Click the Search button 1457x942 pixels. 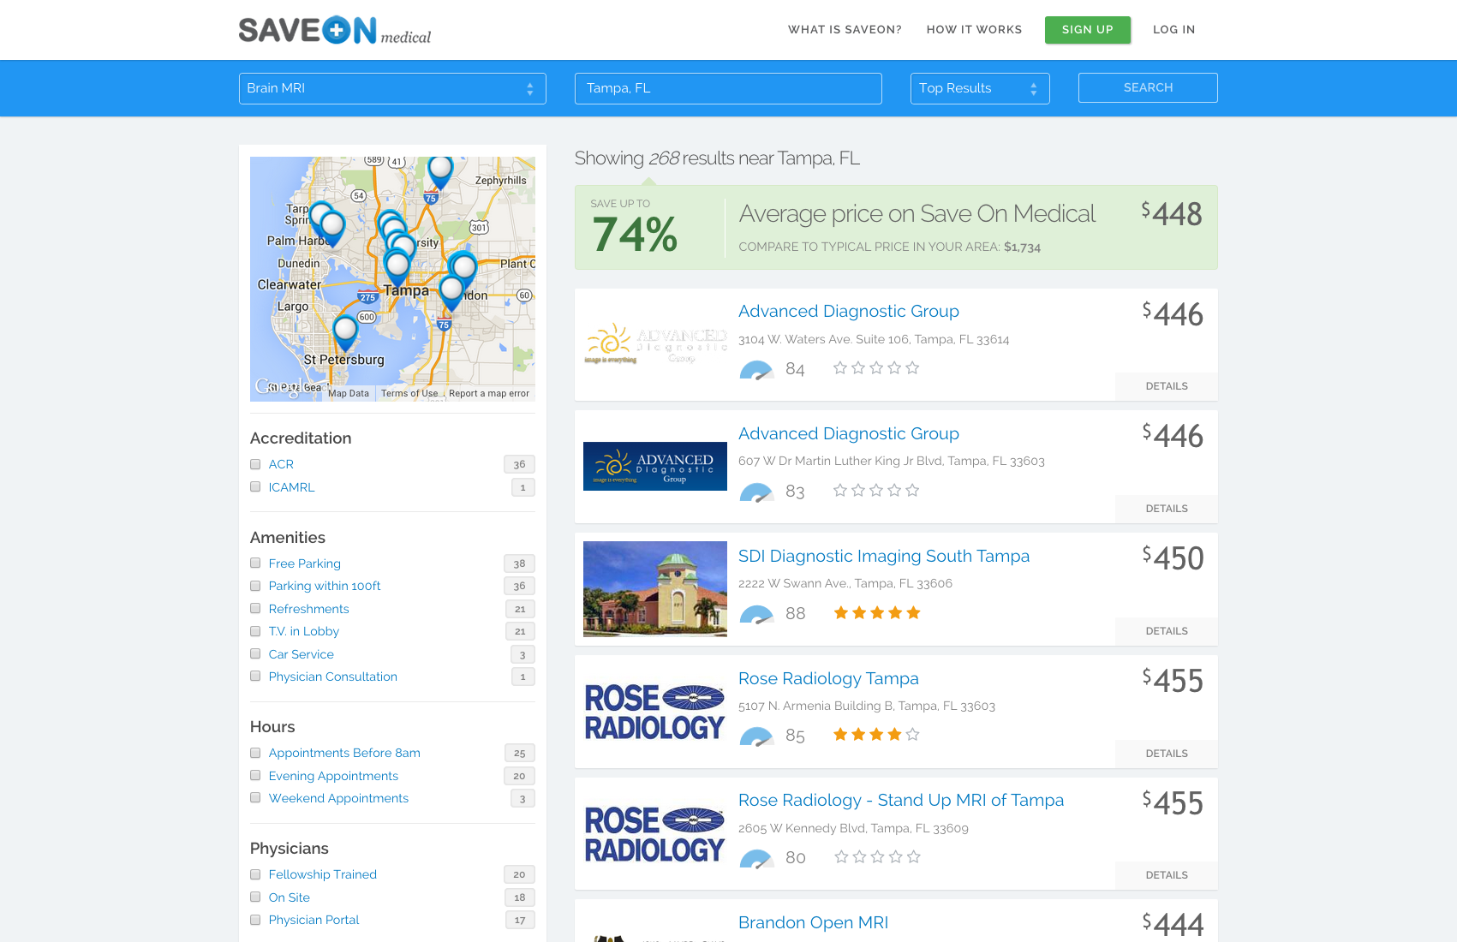(1148, 87)
